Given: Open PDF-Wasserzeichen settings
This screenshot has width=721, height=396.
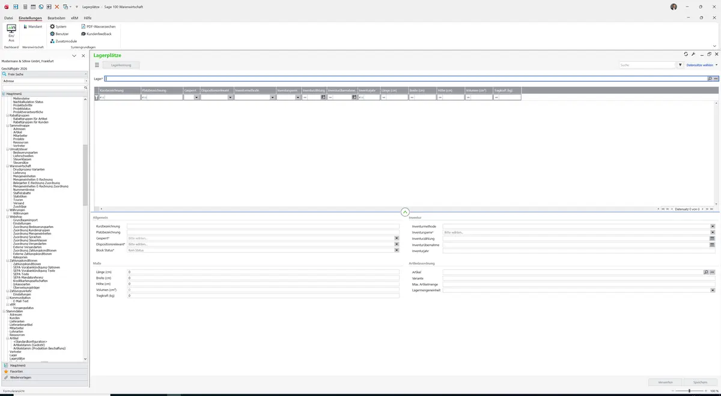Looking at the screenshot, I should pos(99,26).
